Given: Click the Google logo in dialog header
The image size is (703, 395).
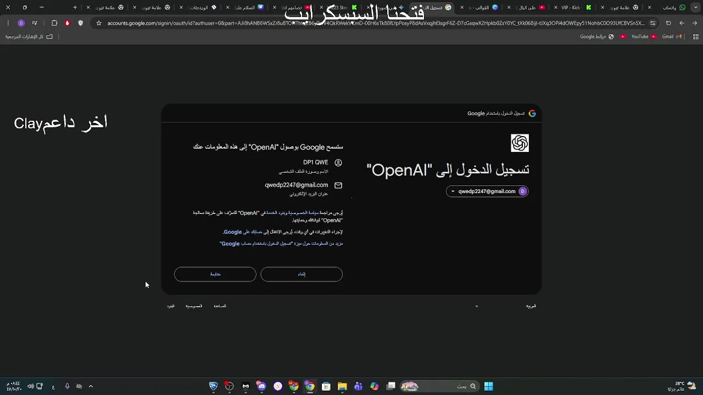Looking at the screenshot, I should coord(532,114).
